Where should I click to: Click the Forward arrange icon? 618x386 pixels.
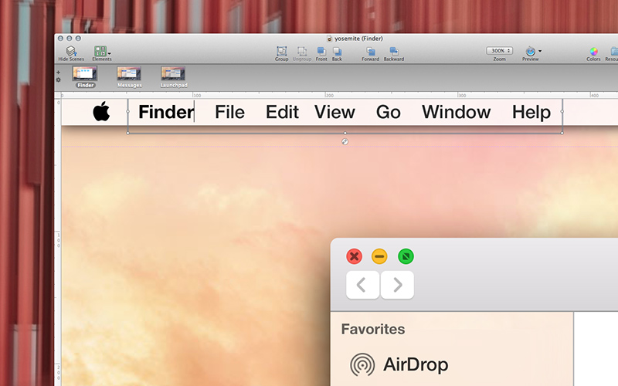coord(370,51)
